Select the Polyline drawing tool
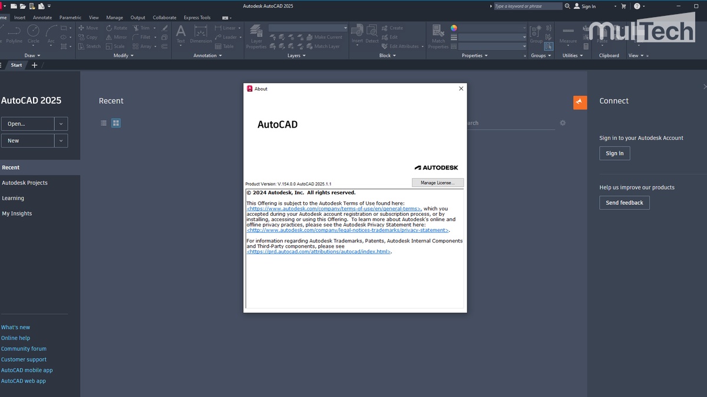The height and width of the screenshot is (397, 707). (13, 36)
